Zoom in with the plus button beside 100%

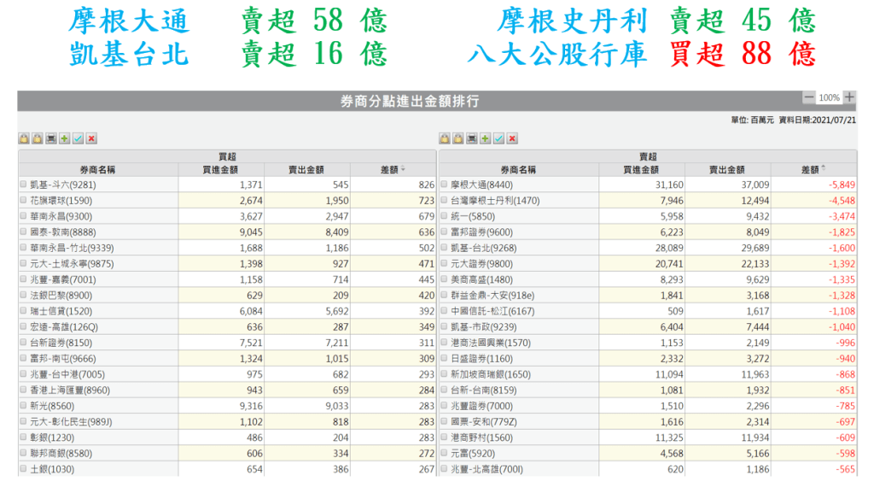pos(849,97)
